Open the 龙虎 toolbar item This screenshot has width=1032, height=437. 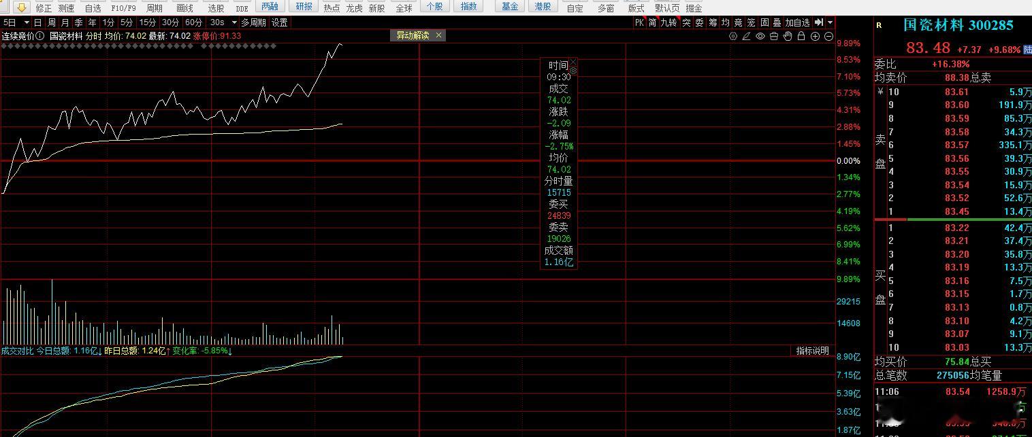[x=354, y=8]
